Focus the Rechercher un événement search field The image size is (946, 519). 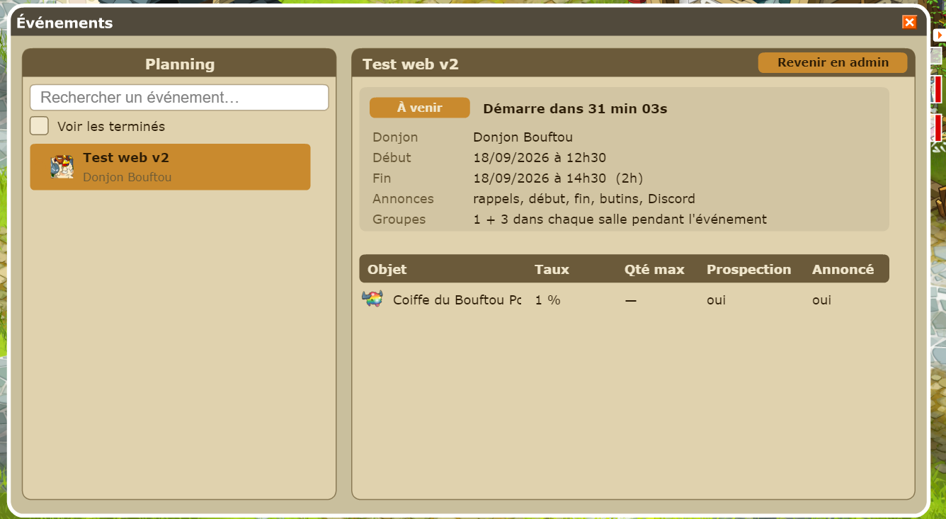tap(179, 98)
